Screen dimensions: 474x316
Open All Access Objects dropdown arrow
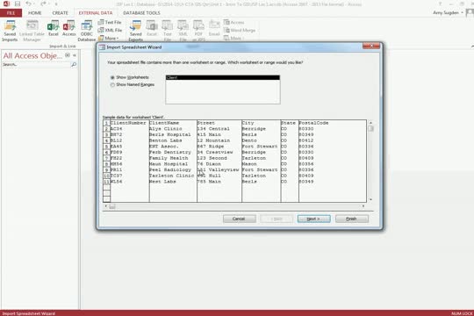pos(68,55)
